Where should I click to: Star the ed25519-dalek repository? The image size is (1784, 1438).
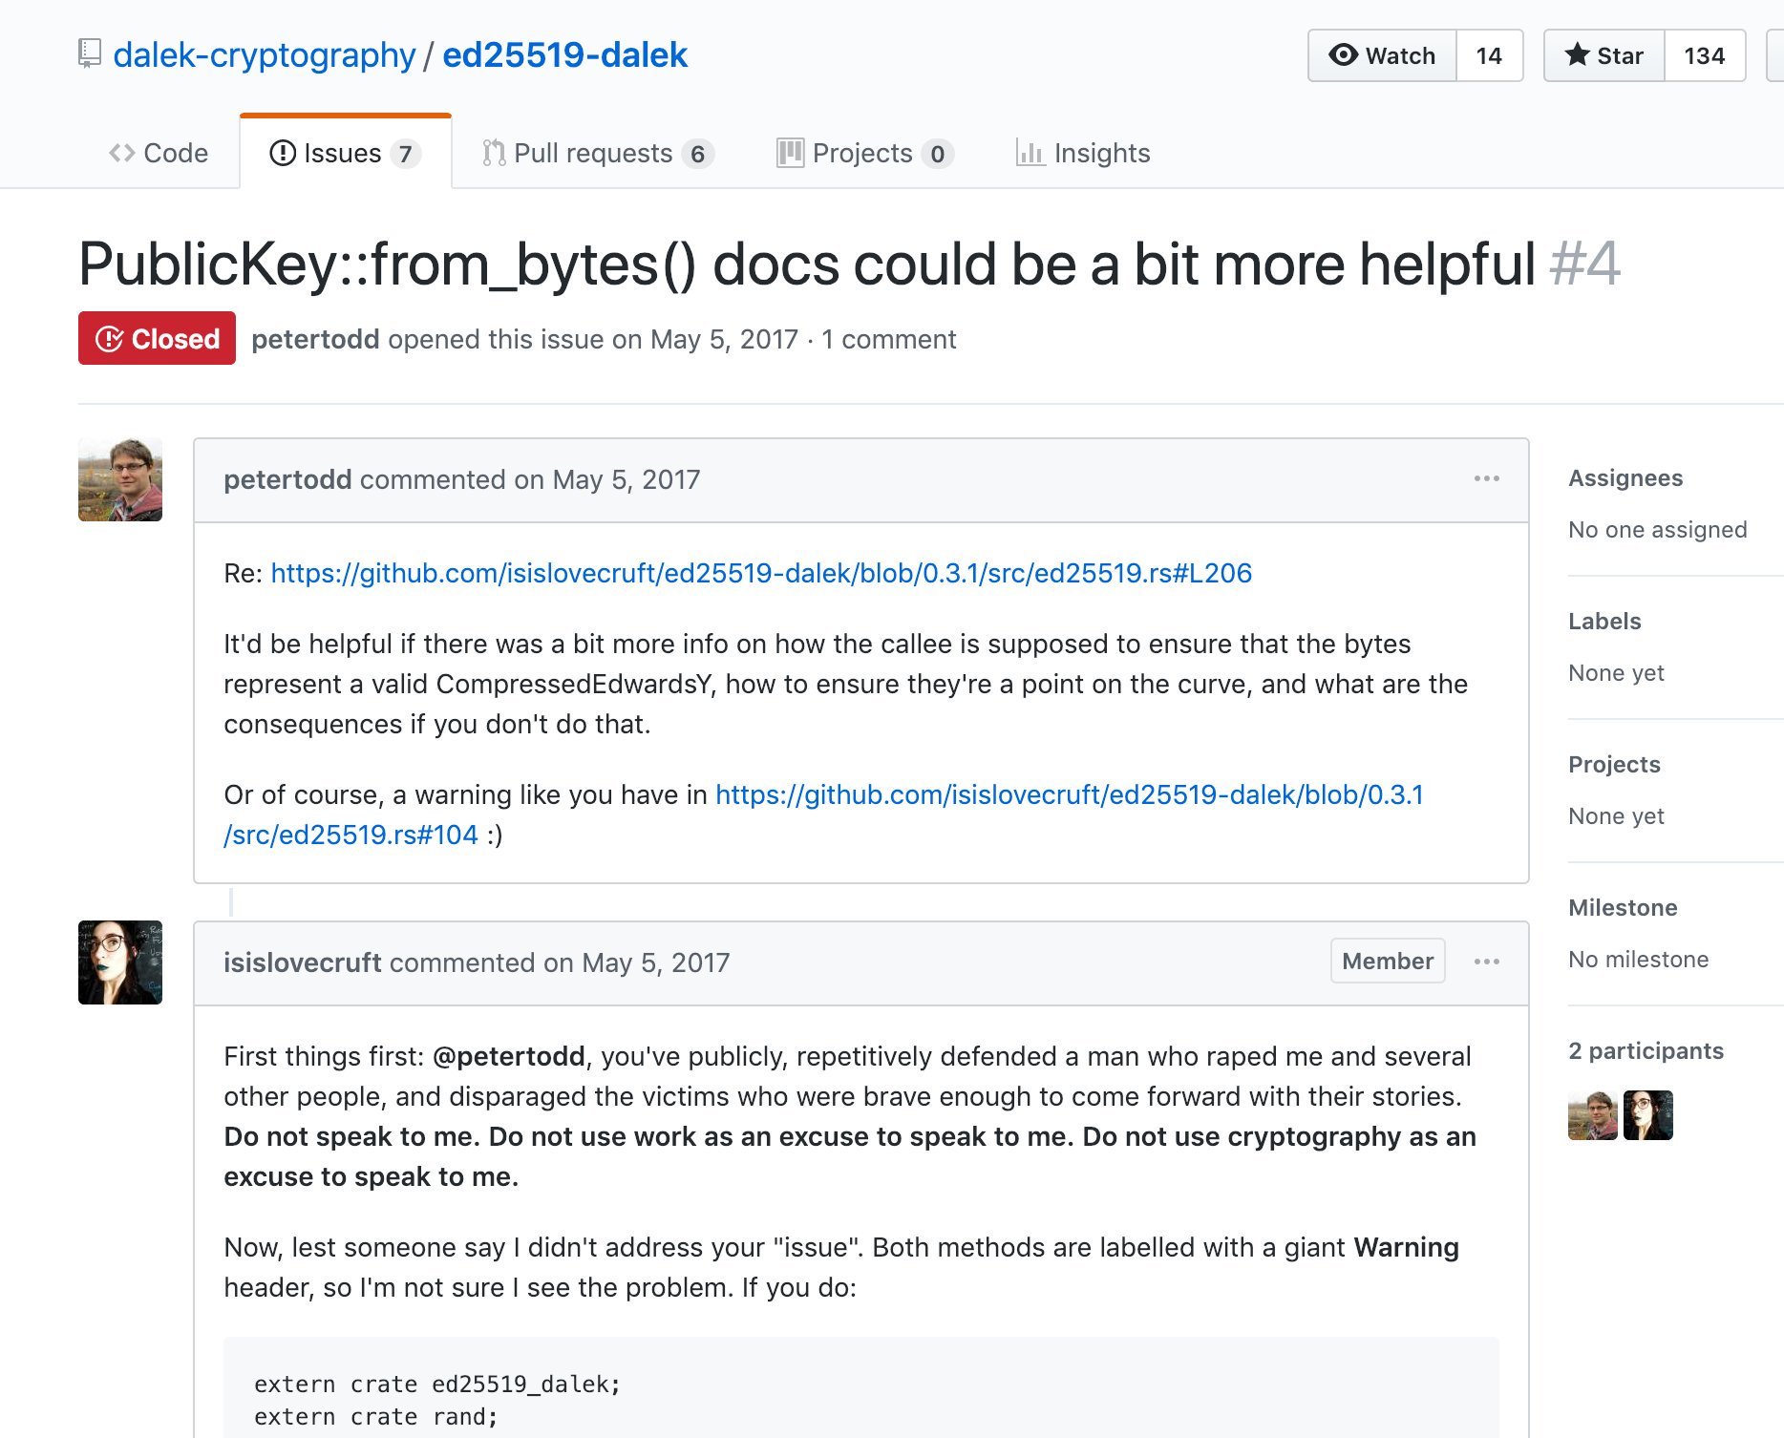1604,55
